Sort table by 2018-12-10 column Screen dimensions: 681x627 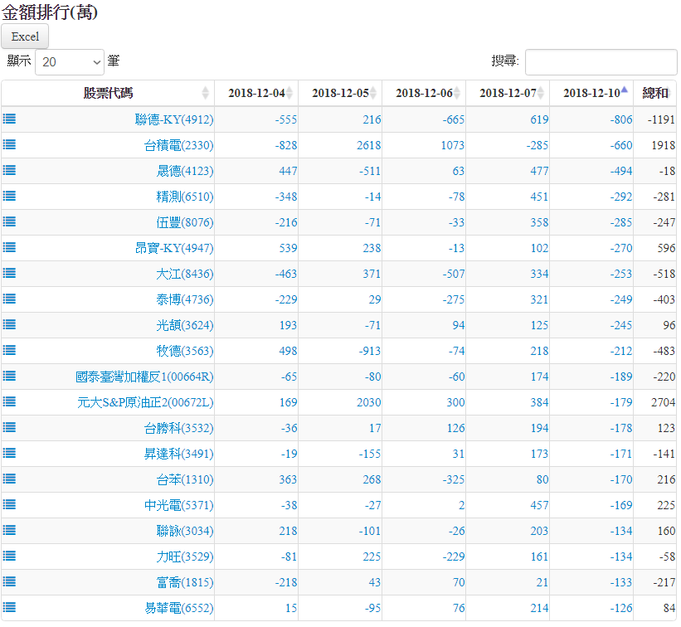(591, 93)
